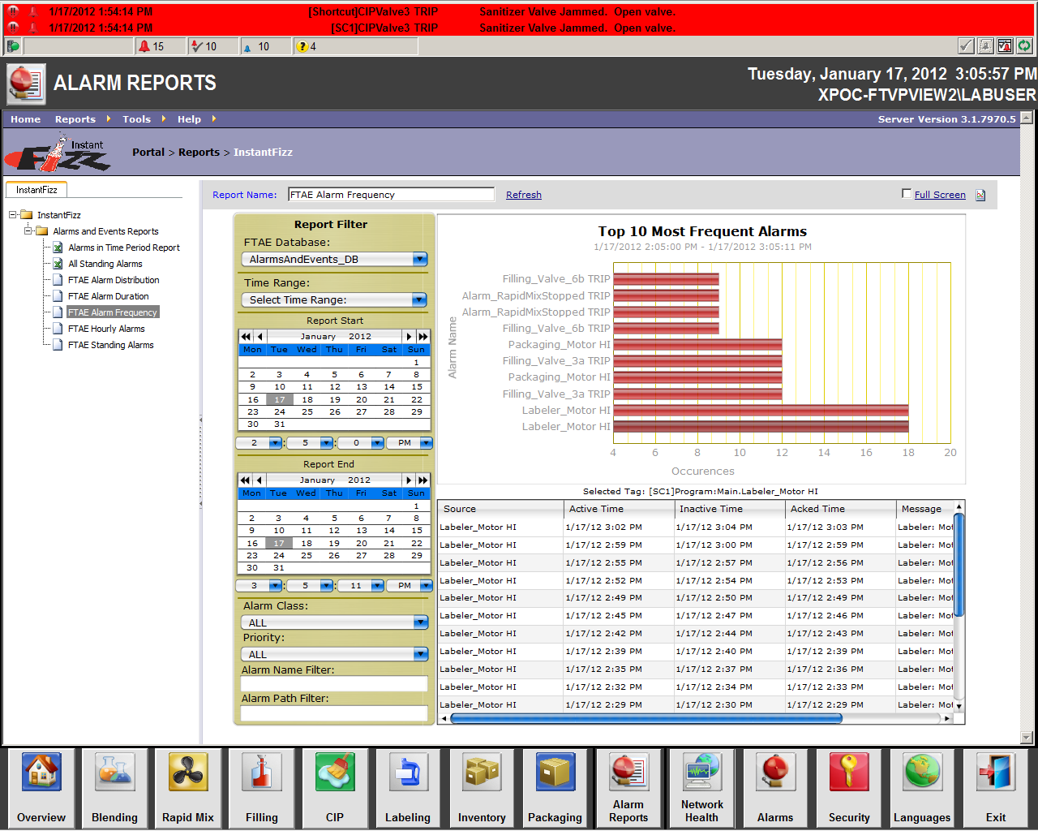Expand the Alarm Class dropdown
Viewport: 1038px width, 831px height.
pyautogui.click(x=419, y=622)
